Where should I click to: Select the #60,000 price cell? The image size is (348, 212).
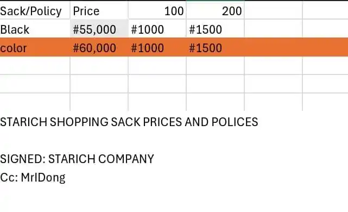pos(99,47)
